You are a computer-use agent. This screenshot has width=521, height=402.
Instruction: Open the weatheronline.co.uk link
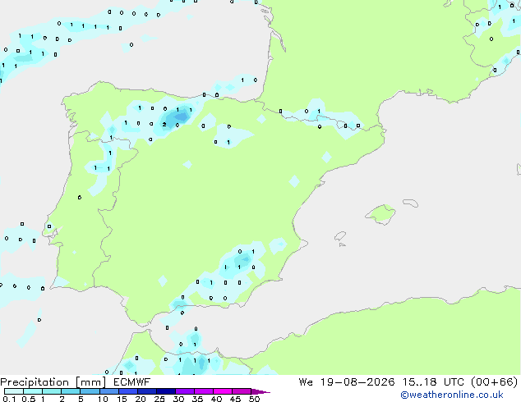(x=452, y=395)
